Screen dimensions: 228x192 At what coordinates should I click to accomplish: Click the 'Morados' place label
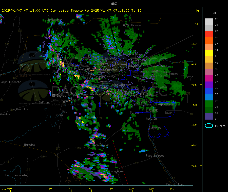click(29, 145)
